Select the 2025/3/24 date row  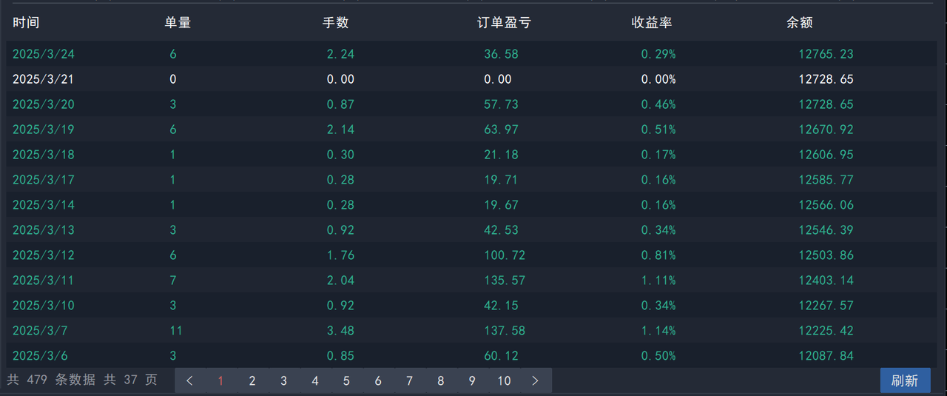(x=43, y=54)
